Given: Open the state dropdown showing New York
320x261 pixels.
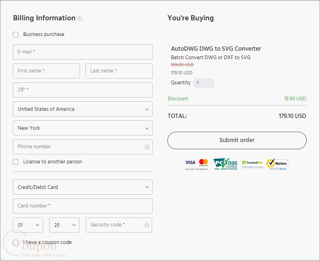Looking at the screenshot, I should [x=82, y=128].
